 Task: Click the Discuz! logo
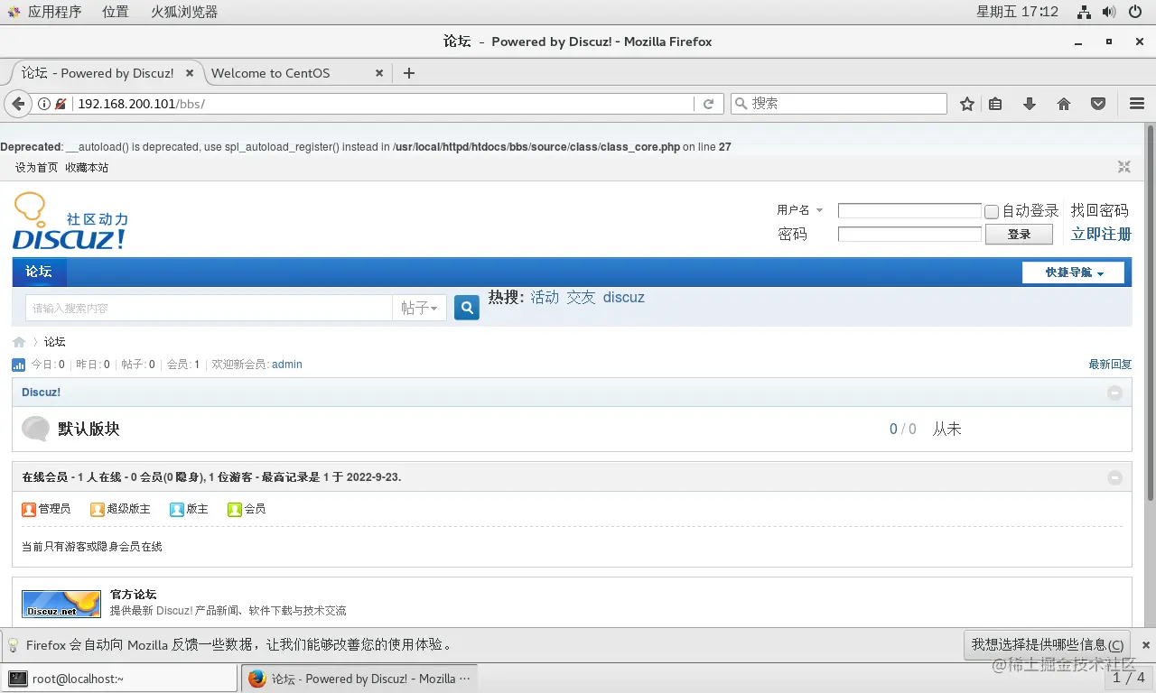[x=70, y=221]
